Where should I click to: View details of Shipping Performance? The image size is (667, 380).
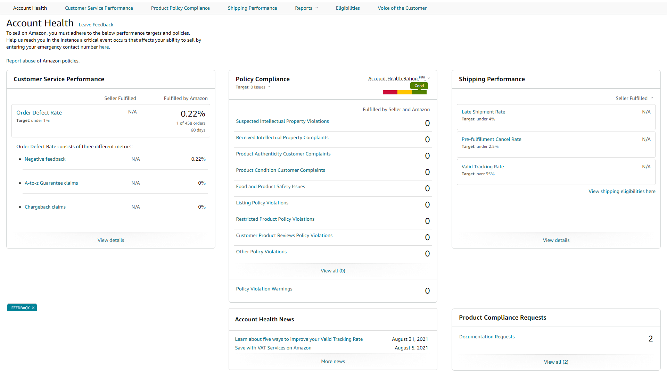pos(556,240)
